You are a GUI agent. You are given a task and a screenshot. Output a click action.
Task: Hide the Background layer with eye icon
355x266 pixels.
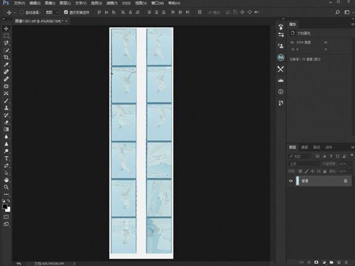pos(291,181)
